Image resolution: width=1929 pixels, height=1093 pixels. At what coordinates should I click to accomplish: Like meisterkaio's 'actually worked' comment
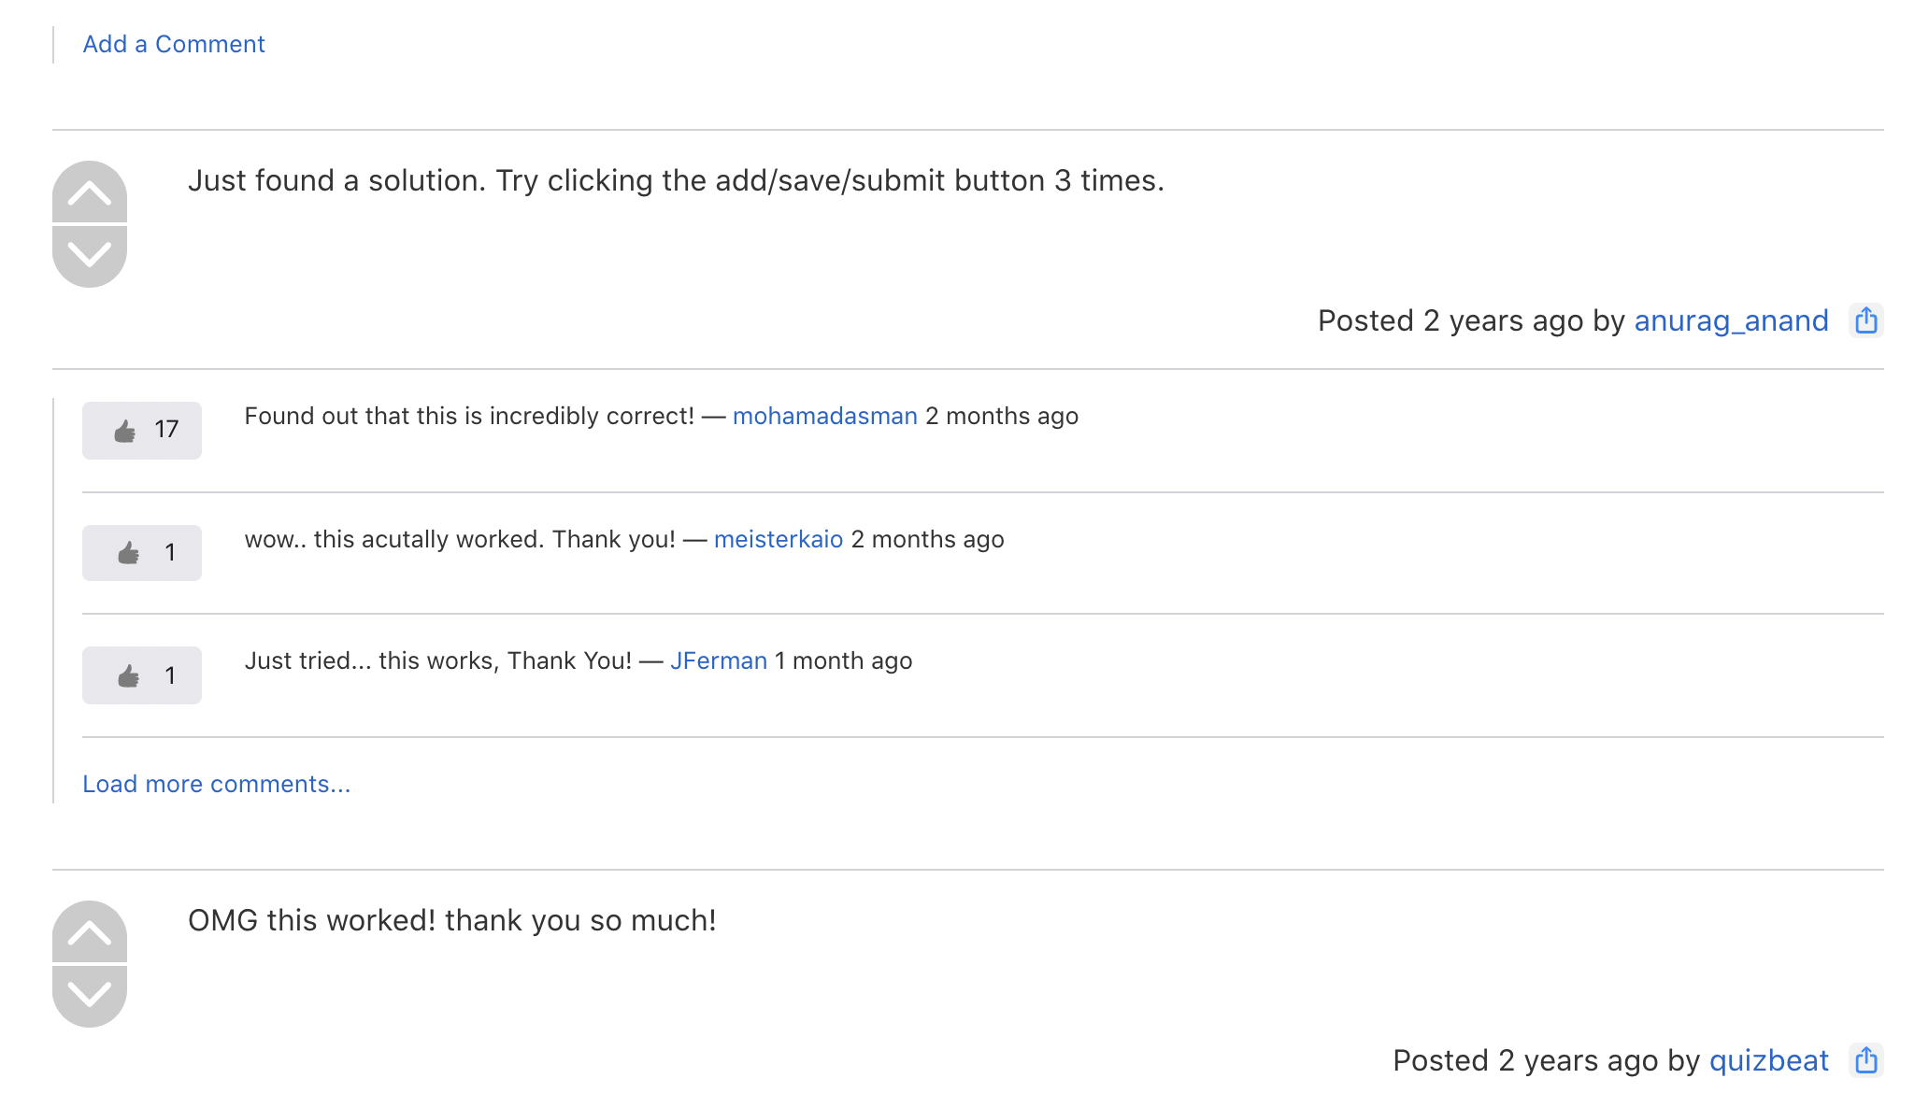[142, 553]
